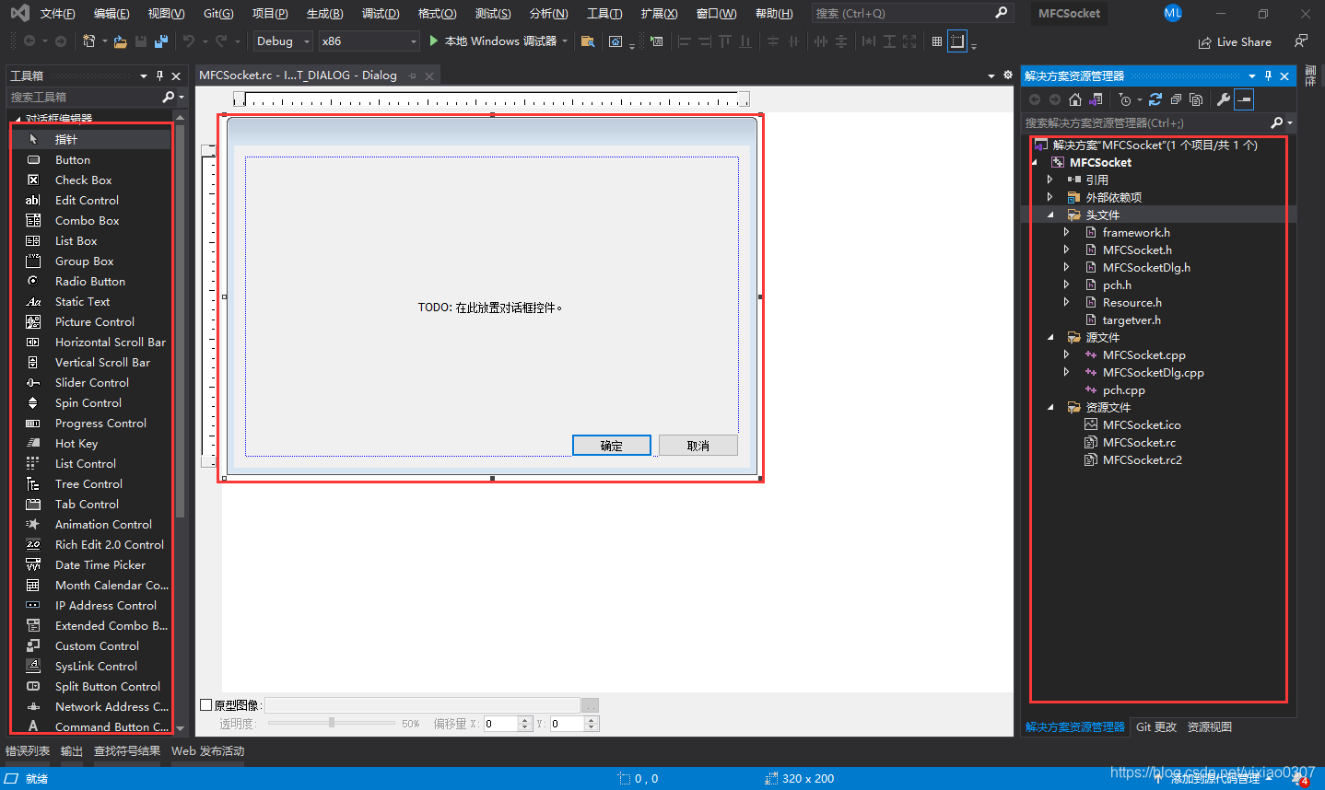The image size is (1325, 790).
Task: Open the 格式(O) menu
Action: pos(437,14)
